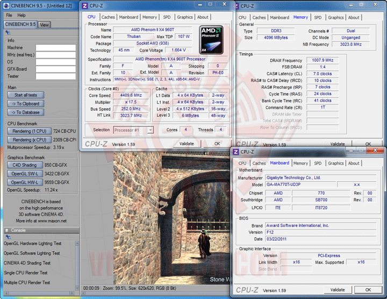
Task: Go to Graphics tab in the CPU-Z Mainboard window
Action: point(335,163)
